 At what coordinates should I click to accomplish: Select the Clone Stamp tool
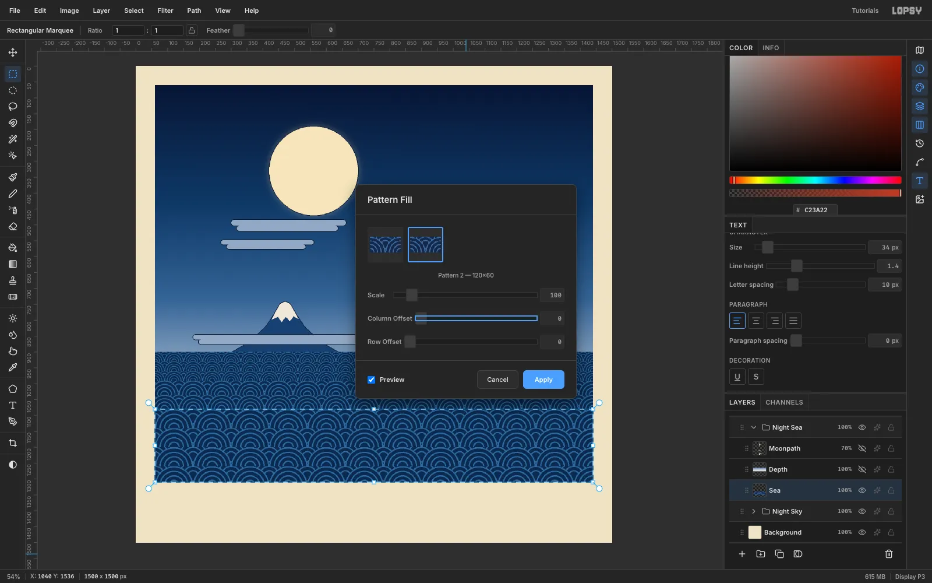click(13, 280)
